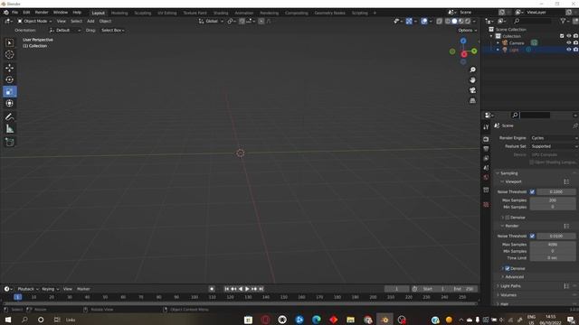Toggle X-ray display in viewport header
The width and height of the screenshot is (579, 325).
439,22
